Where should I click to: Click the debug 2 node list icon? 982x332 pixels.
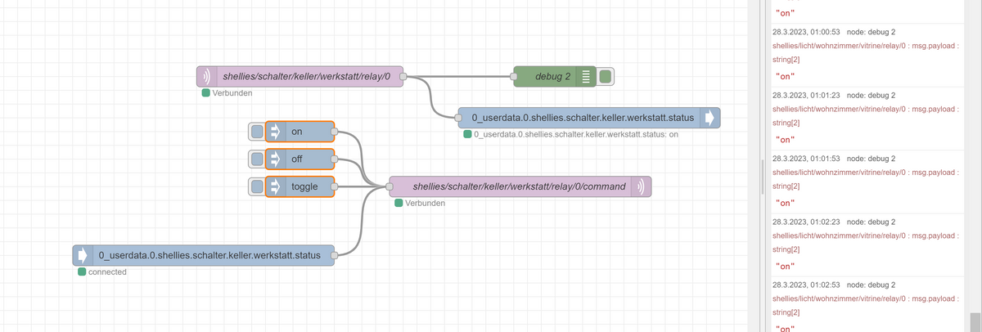[585, 77]
